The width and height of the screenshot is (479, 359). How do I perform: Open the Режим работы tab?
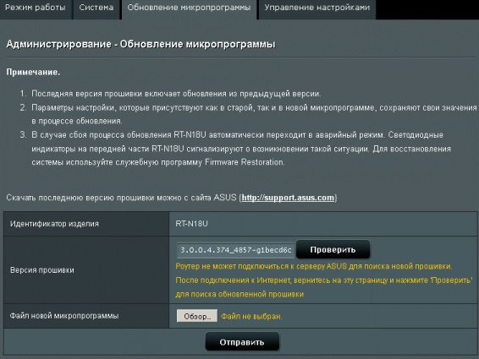coord(36,8)
